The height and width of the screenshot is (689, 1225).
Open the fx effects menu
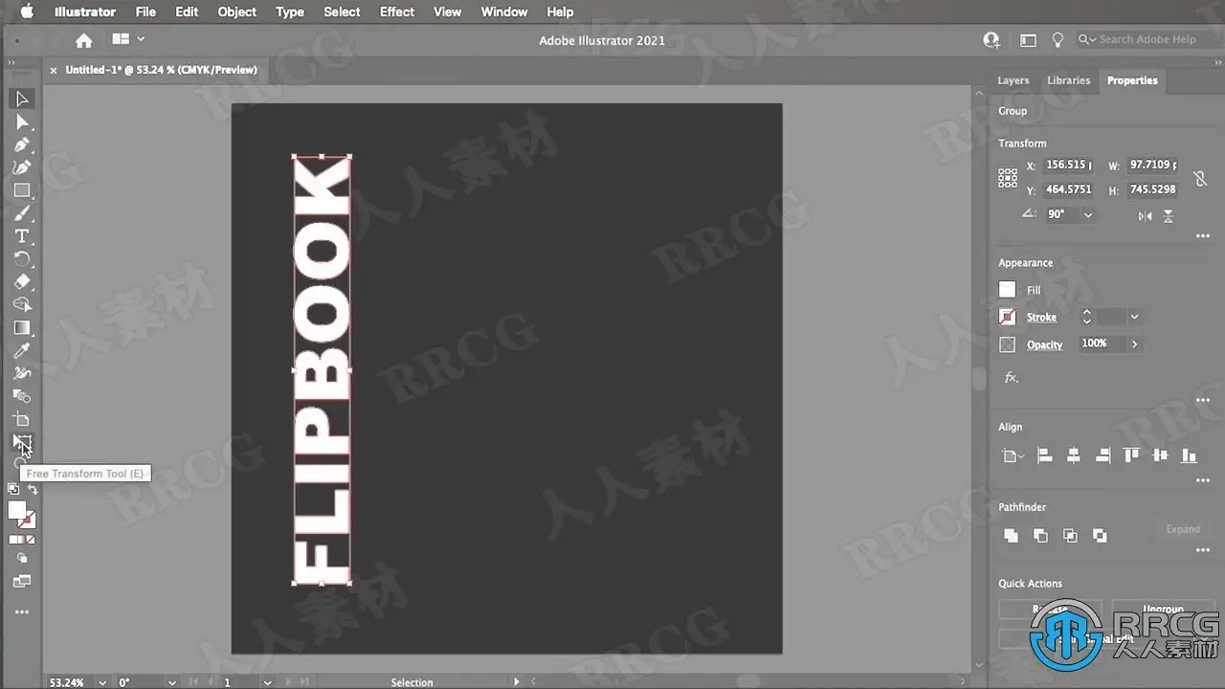pyautogui.click(x=1011, y=378)
